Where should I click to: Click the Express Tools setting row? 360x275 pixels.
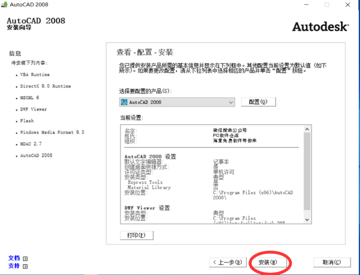coord(145,182)
